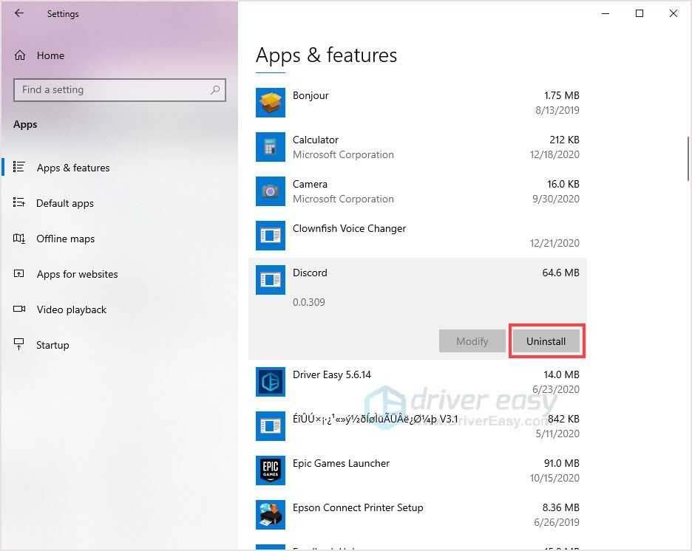Click the back arrow in Settings
Viewport: 692px width, 551px height.
tap(19, 13)
